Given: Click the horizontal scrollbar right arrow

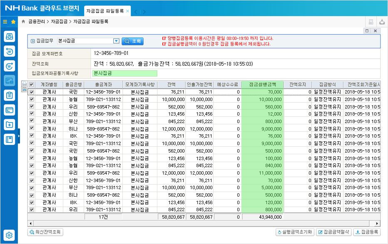Looking at the screenshot, I should [x=377, y=224].
